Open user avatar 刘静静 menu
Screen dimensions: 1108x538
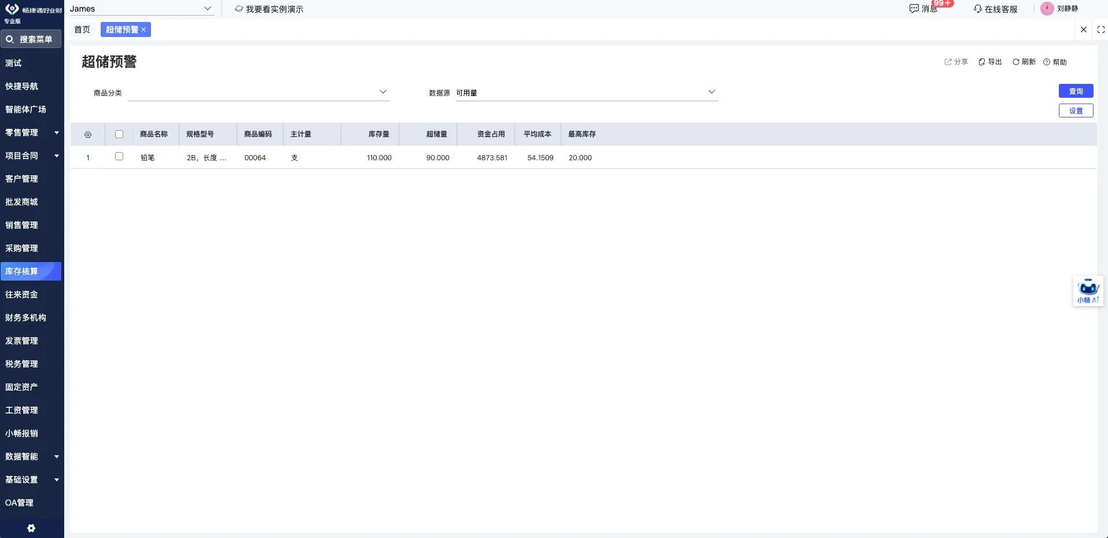1059,9
